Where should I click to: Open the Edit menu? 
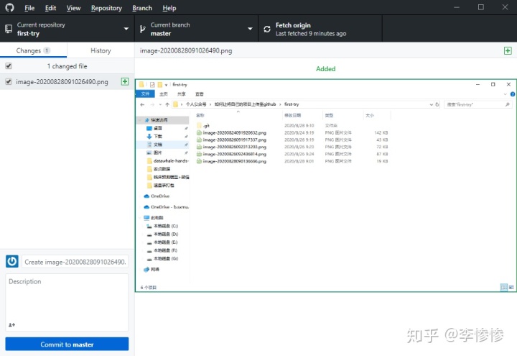coord(50,8)
